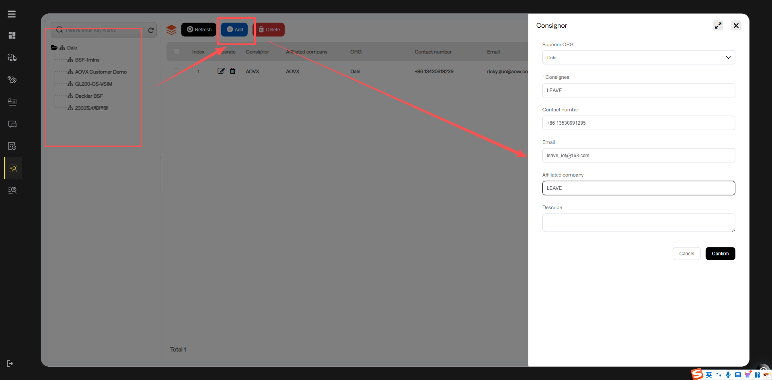772x380 pixels.
Task: Select the GL200-CS-VSIM tree node
Action: coord(93,84)
